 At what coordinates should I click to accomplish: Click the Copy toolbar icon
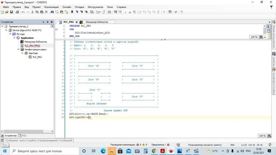point(37,12)
